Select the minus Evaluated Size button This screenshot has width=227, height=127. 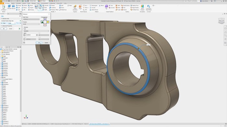45,25
